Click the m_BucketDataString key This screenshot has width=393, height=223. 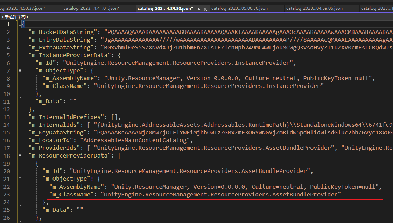click(63, 32)
